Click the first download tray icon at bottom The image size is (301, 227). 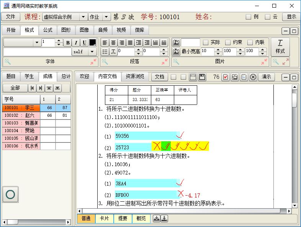click(x=157, y=218)
